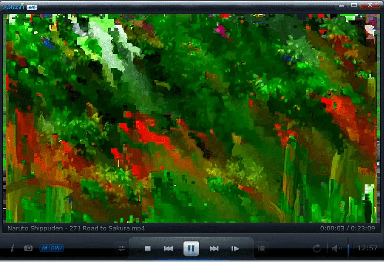Toggle the M motion enhancement indicator
The width and height of the screenshot is (384, 262).
[45, 248]
